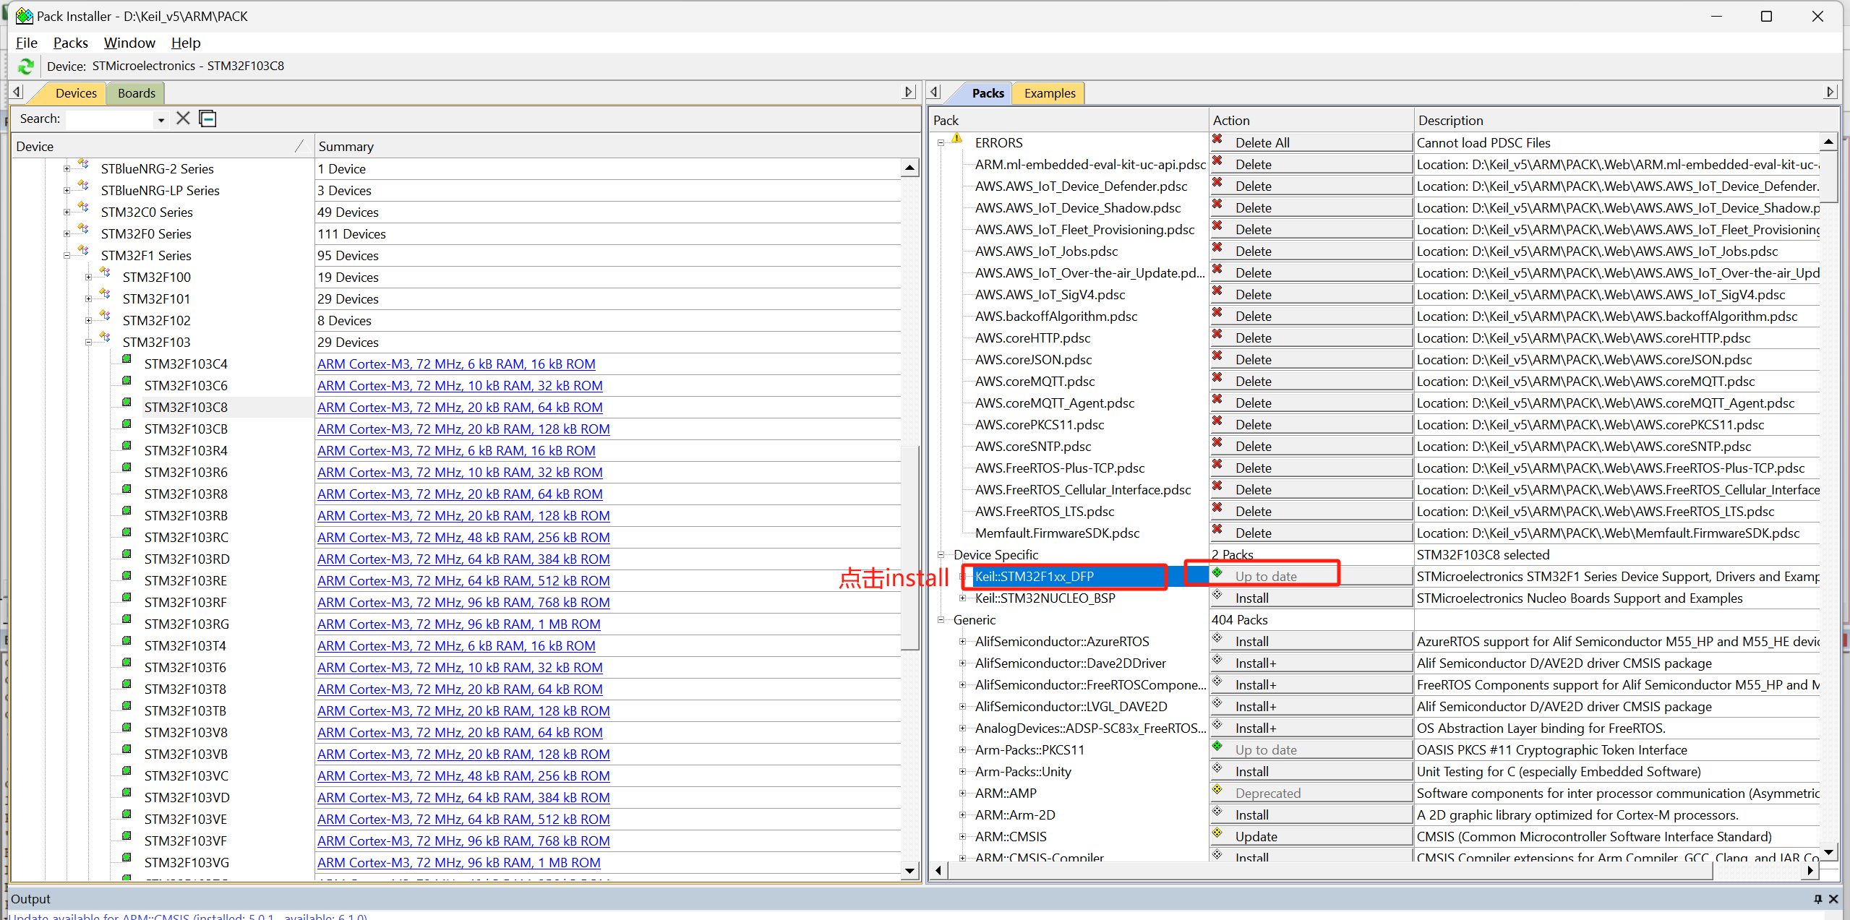The height and width of the screenshot is (920, 1850).
Task: Expand the STM32F0 Series node
Action: click(67, 234)
